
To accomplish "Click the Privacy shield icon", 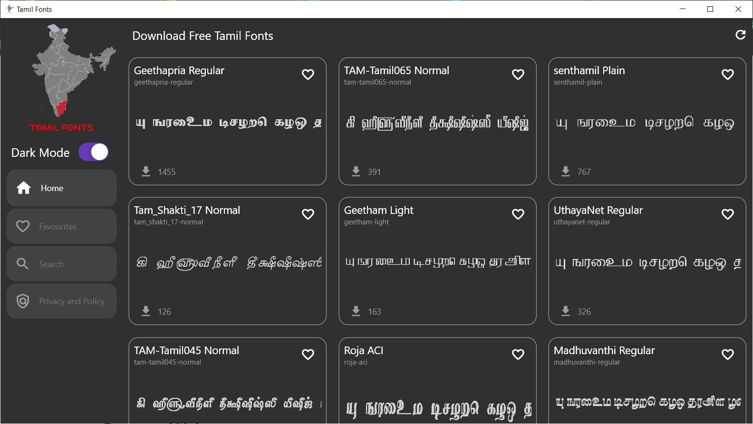I will 23,301.
